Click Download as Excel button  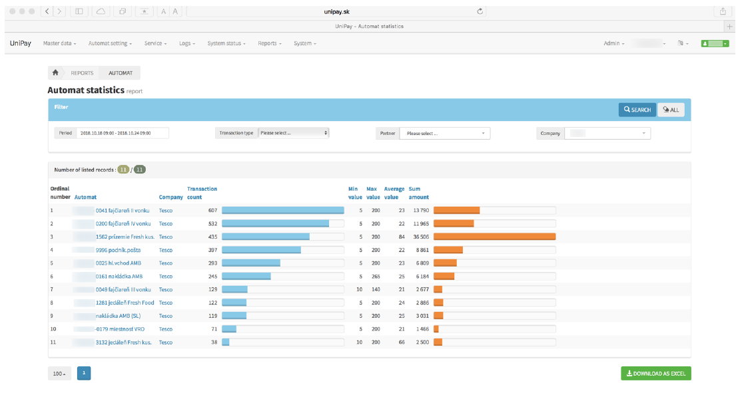pos(655,374)
